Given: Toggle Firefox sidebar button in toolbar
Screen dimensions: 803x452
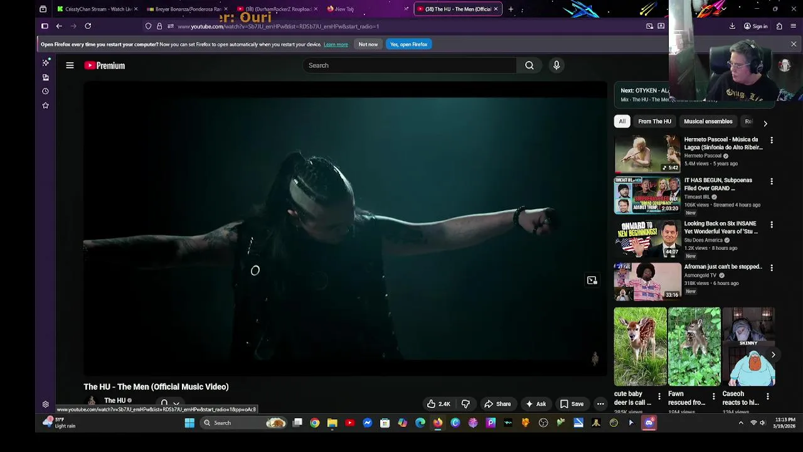Looking at the screenshot, I should click(45, 26).
